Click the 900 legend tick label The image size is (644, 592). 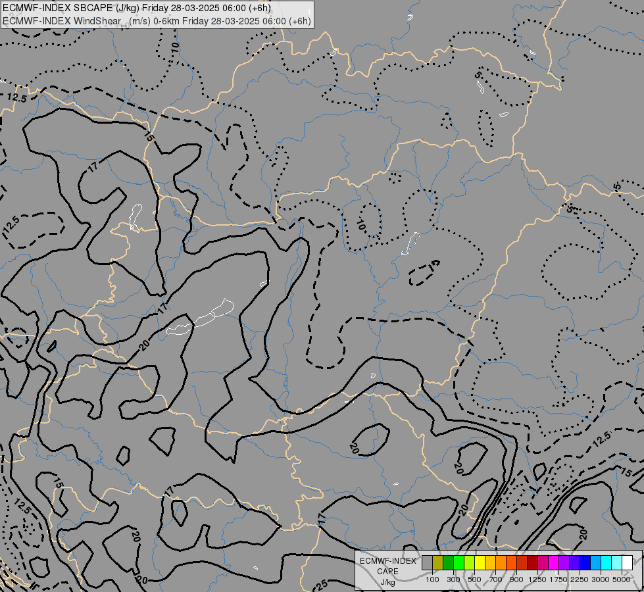(516, 580)
